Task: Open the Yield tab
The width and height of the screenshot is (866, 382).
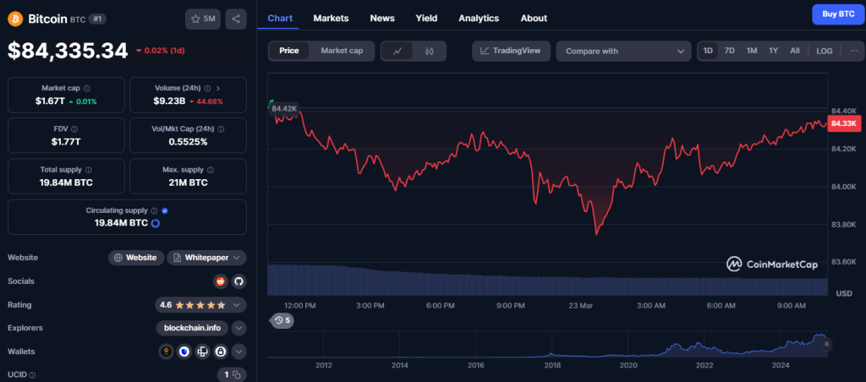Action: tap(426, 19)
